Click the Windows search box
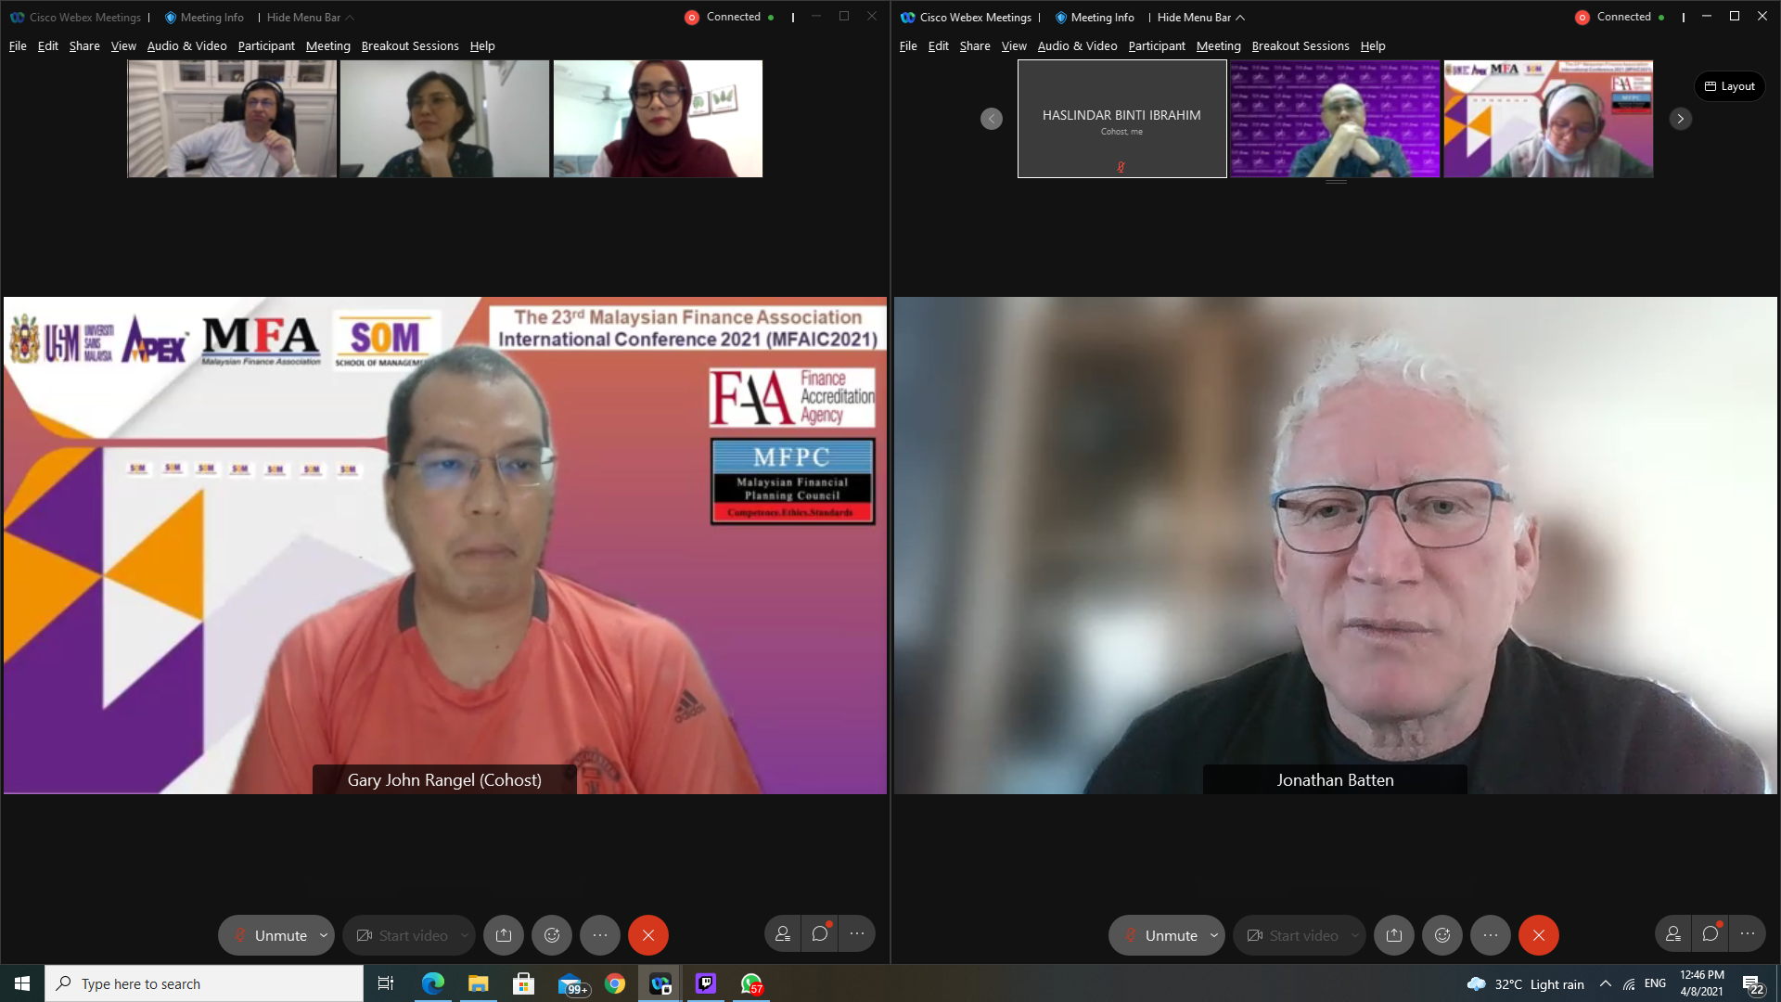The height and width of the screenshot is (1002, 1781). 204,983
